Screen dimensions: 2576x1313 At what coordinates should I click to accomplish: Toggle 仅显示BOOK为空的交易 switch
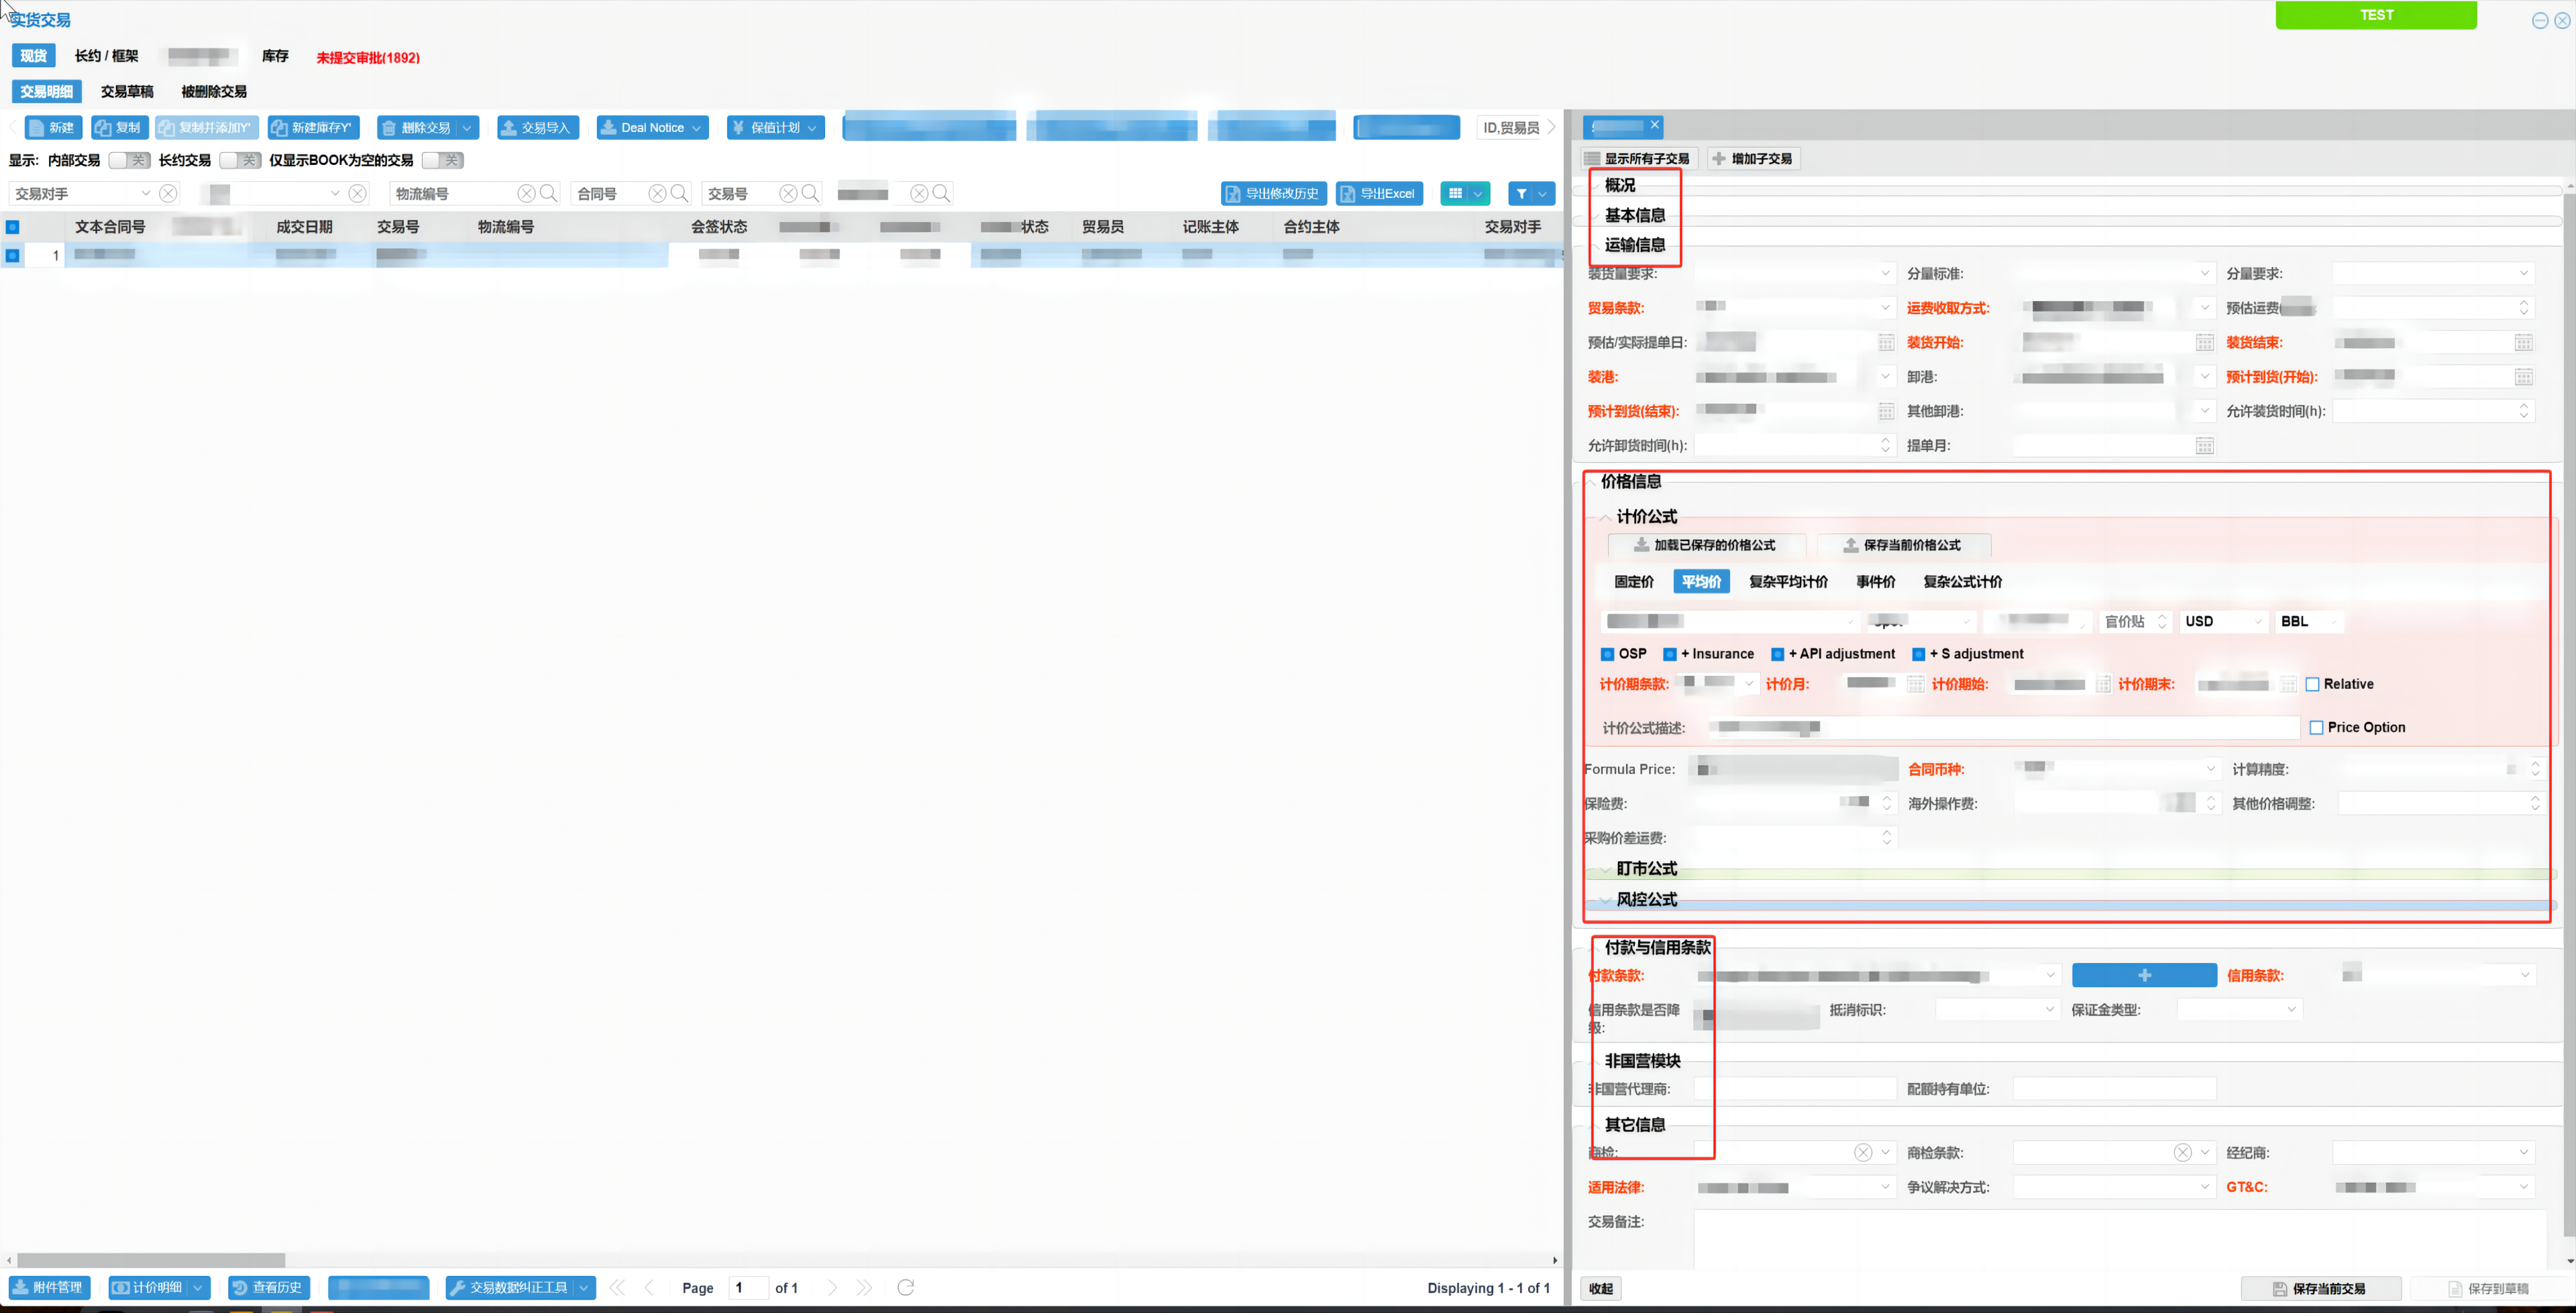point(443,160)
